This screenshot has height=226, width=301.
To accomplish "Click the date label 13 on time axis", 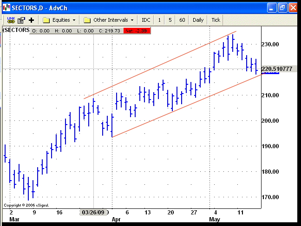I will 147,213.
